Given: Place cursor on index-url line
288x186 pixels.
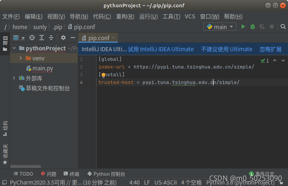Looking at the screenshot, I should [176, 67].
